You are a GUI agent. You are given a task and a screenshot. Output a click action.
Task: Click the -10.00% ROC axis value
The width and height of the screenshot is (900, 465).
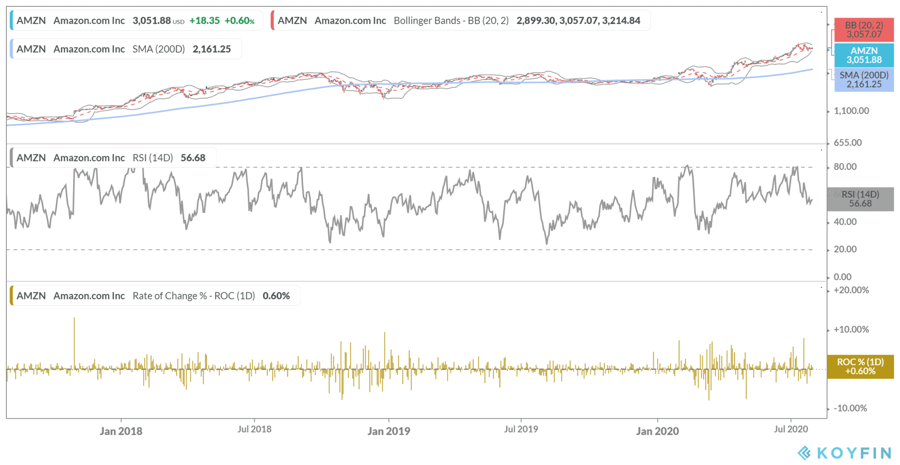[x=851, y=408]
